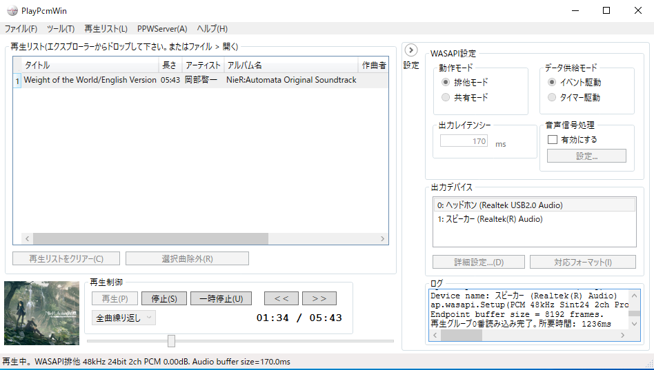The image size is (654, 370).
Task: Click the NieR:Automata album cover thumbnail
Action: coord(42,313)
